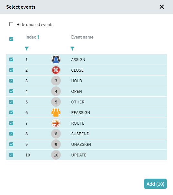Open the Event name column filter
173x195 pixels.
[72, 49]
